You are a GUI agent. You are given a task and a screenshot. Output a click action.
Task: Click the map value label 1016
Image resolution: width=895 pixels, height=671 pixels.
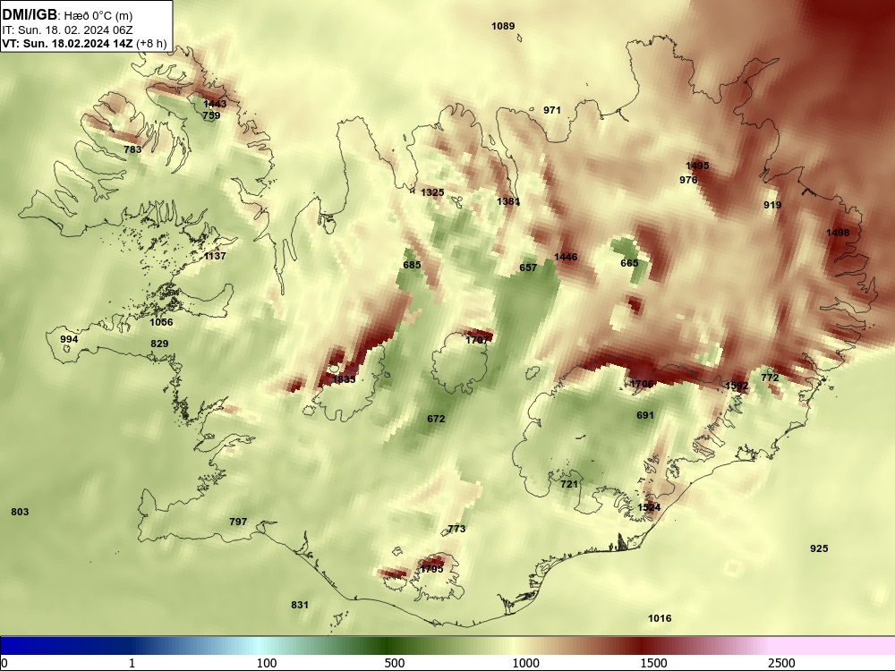(660, 618)
